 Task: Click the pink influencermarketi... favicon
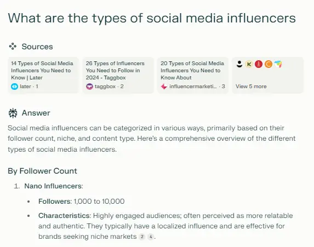click(x=164, y=87)
